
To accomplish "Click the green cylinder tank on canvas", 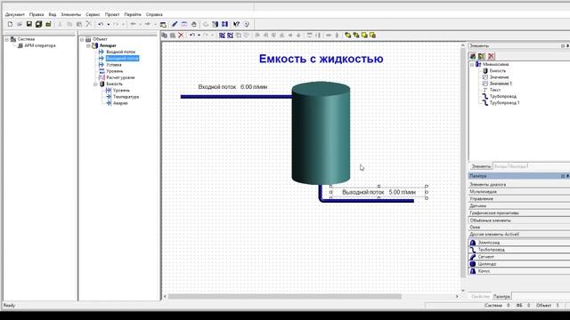I will click(321, 132).
